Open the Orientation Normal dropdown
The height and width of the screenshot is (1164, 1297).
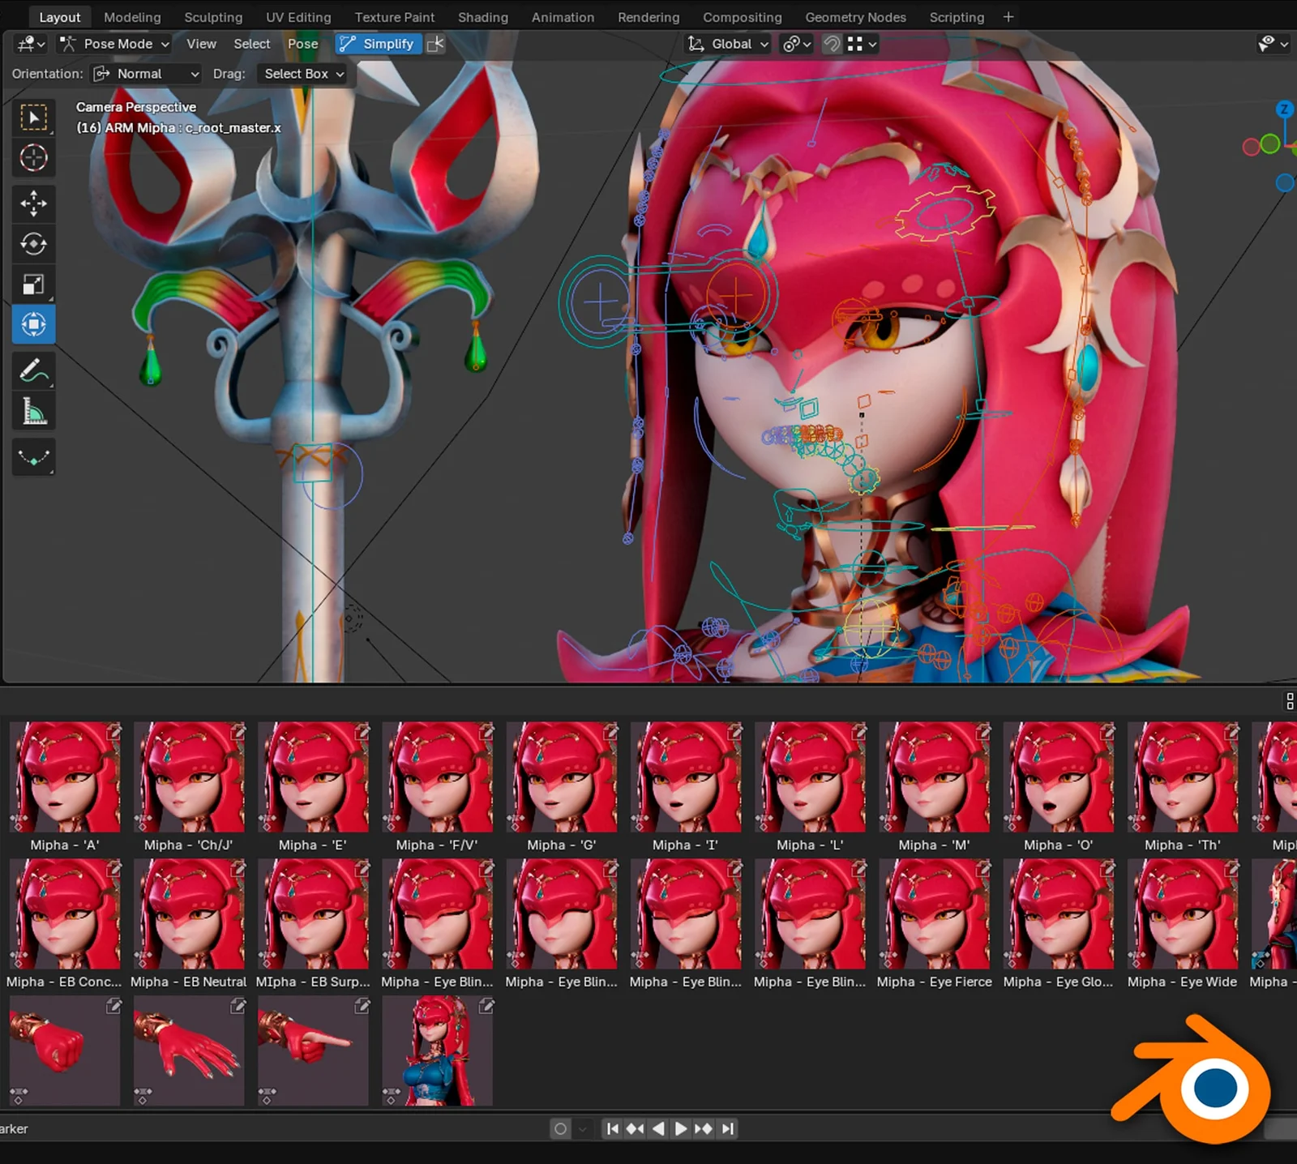145,74
